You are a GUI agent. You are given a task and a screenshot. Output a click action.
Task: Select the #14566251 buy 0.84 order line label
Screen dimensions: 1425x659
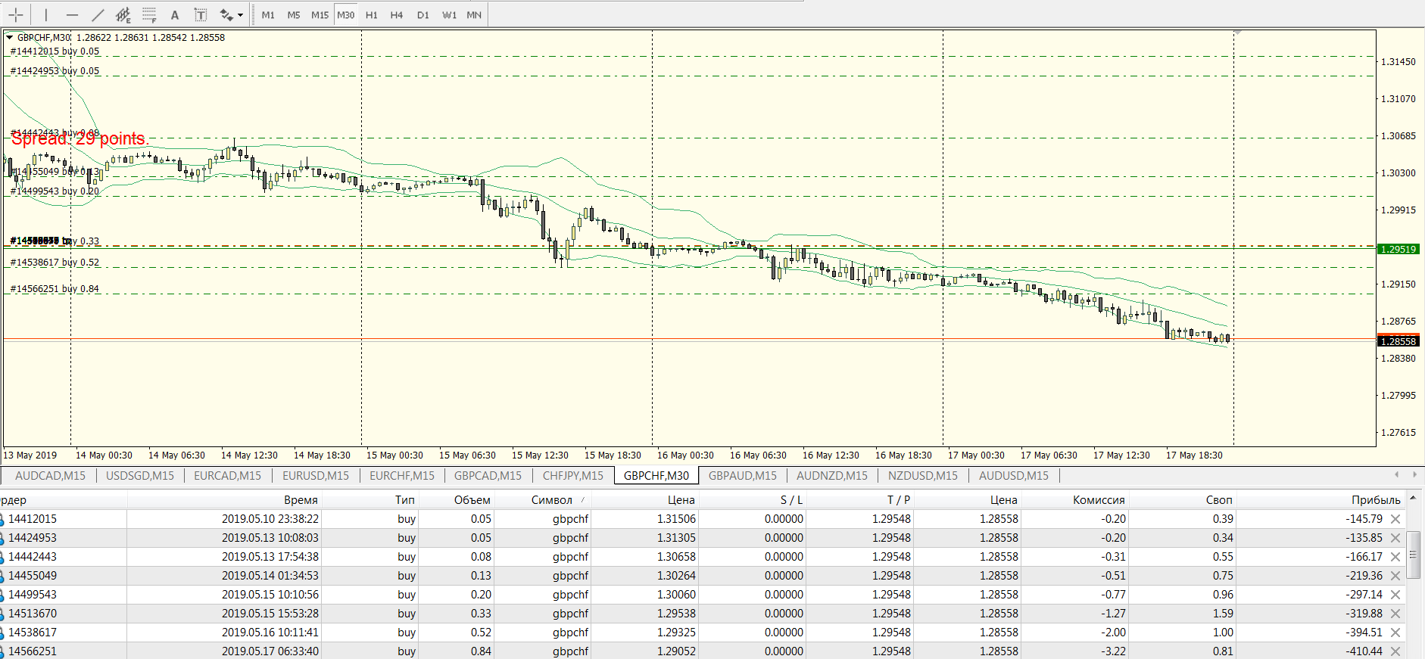click(x=55, y=289)
